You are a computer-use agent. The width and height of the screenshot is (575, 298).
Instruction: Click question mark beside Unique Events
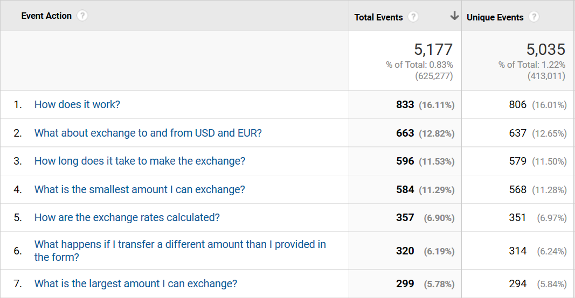(534, 17)
